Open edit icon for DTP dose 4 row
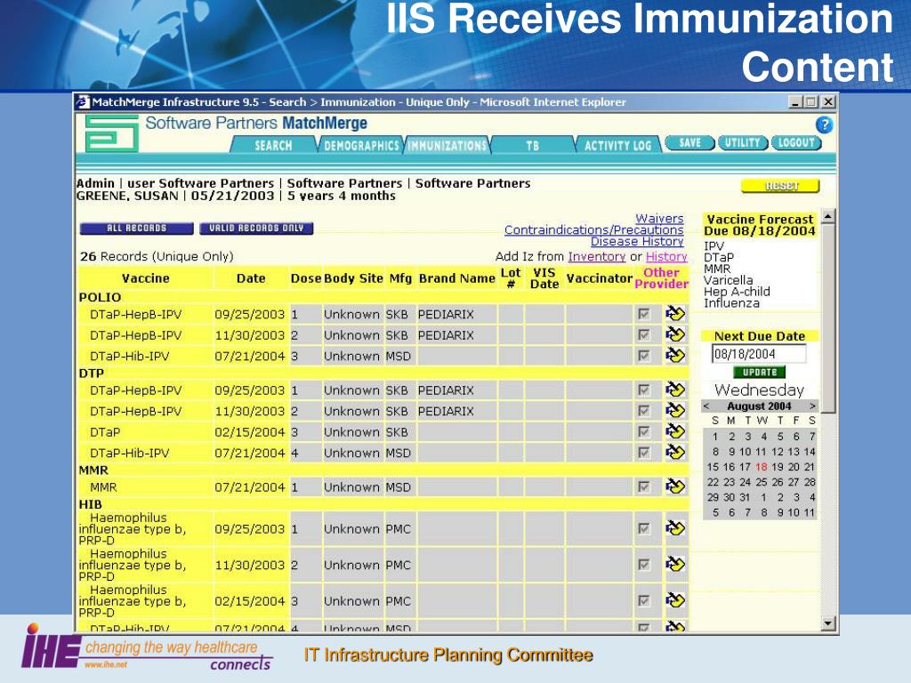 (x=675, y=453)
